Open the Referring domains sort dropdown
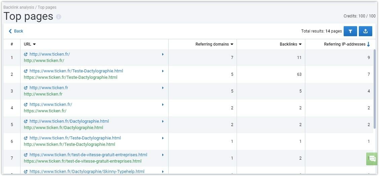This screenshot has height=176, width=379. (x=232, y=44)
